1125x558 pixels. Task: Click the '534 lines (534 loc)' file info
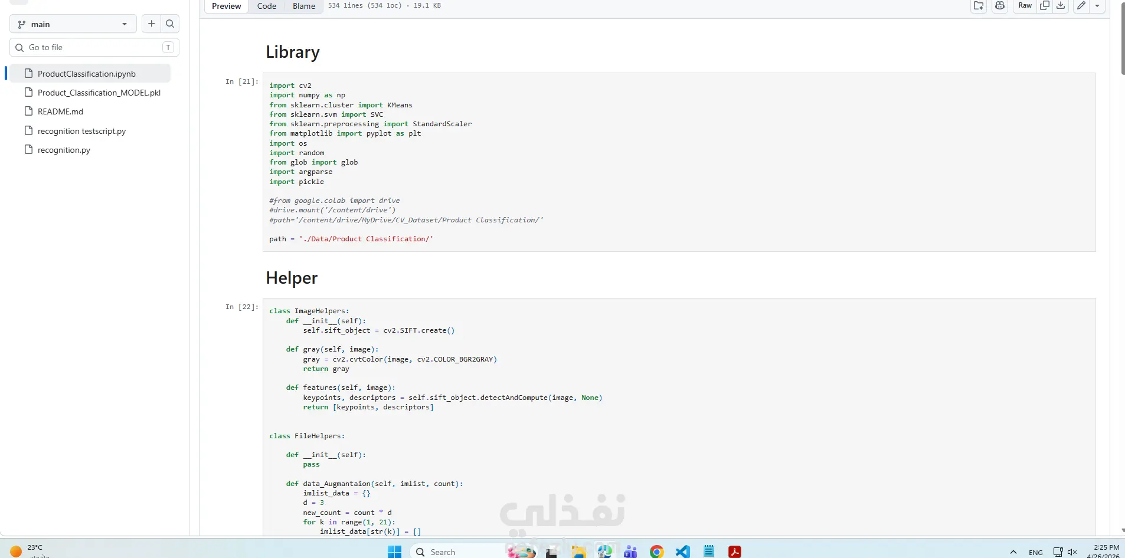365,5
